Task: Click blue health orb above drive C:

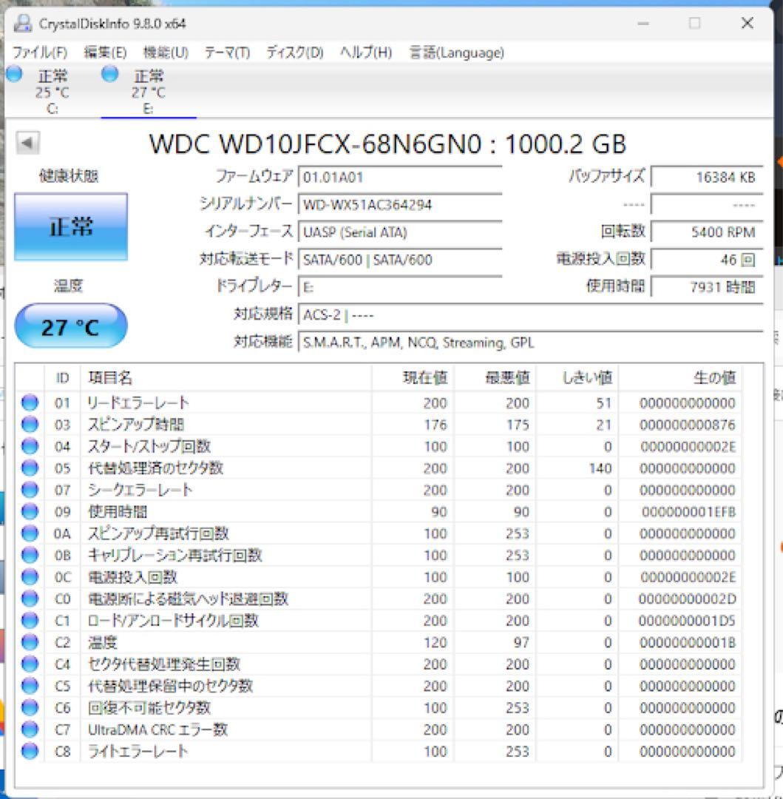Action: click(14, 75)
